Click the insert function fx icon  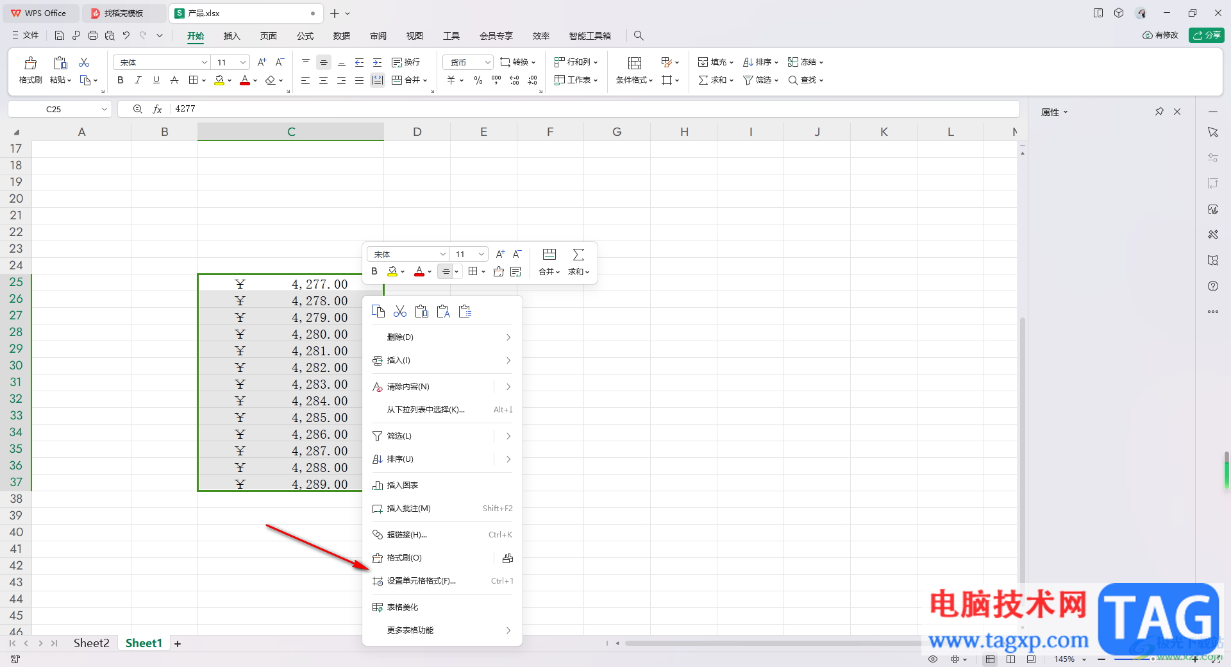157,109
